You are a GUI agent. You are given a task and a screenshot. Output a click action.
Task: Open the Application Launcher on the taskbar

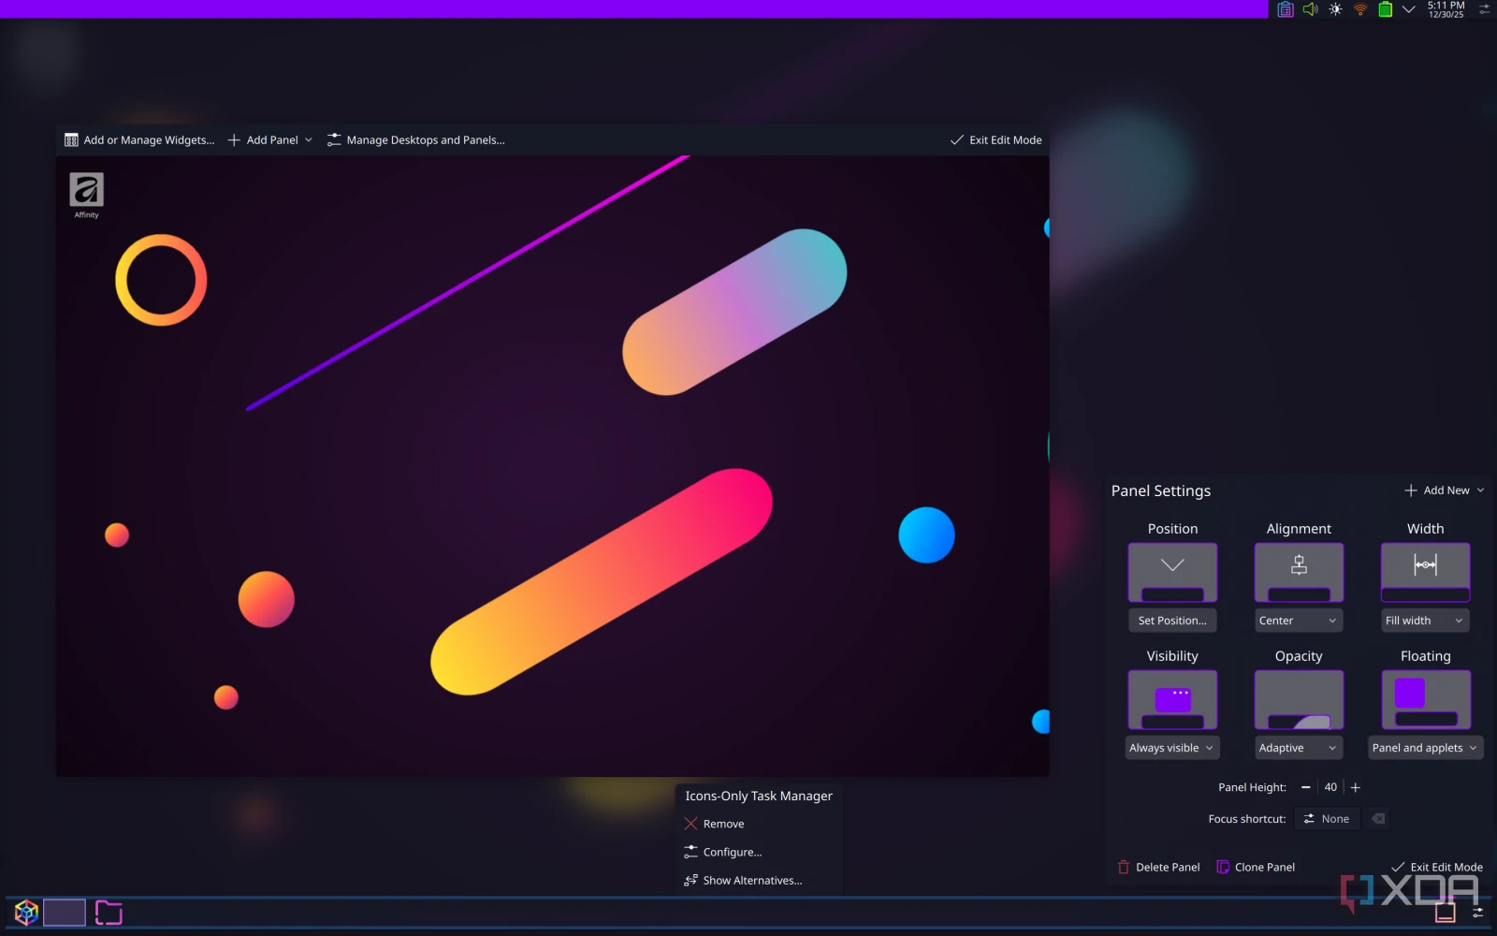[25, 913]
